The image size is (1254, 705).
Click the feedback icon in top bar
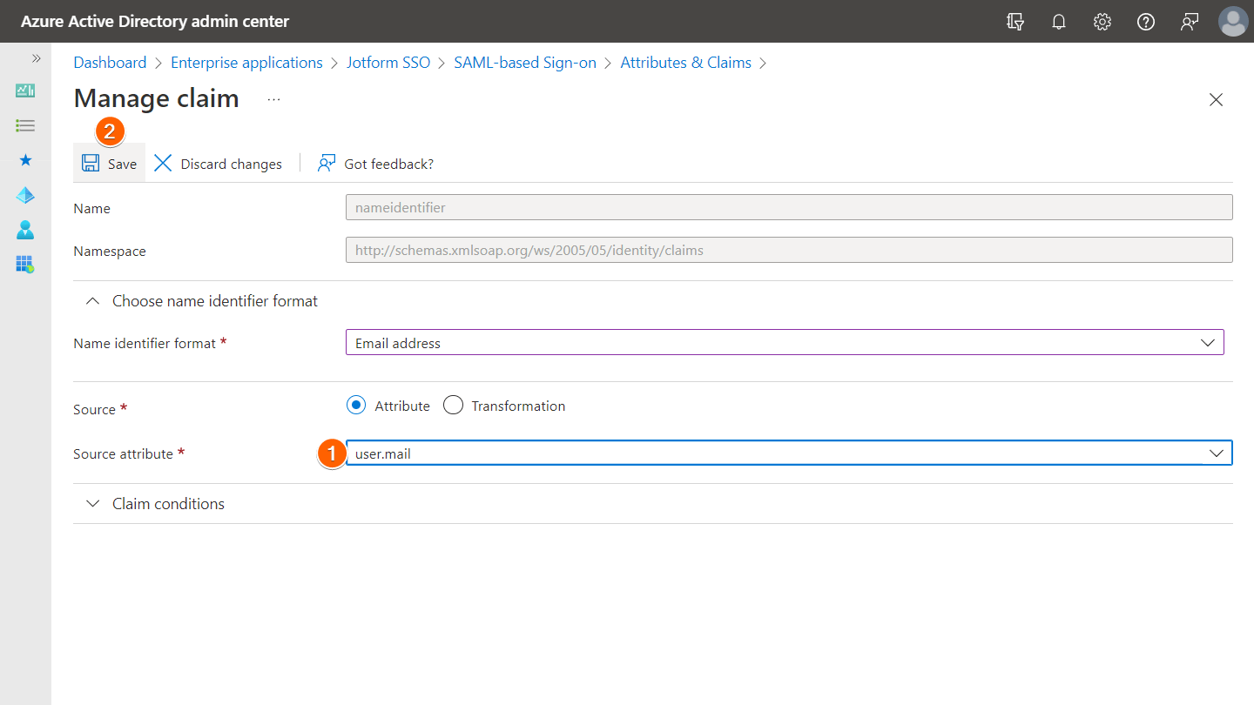[1190, 22]
